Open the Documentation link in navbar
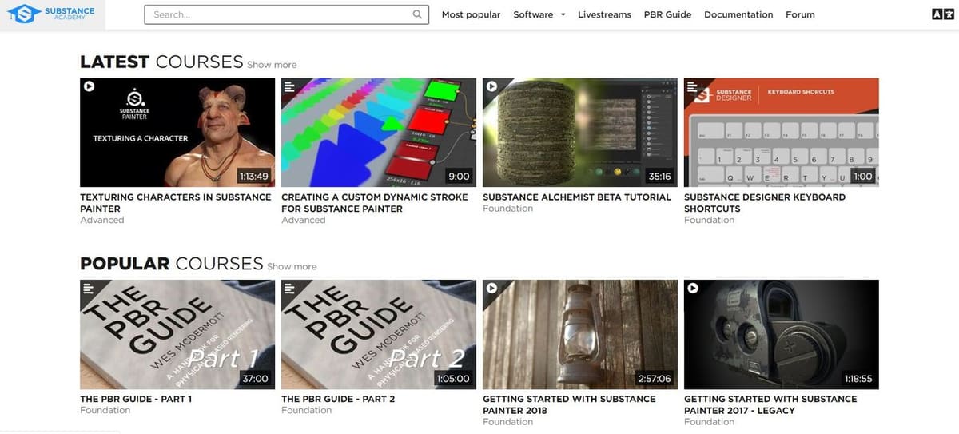Image resolution: width=959 pixels, height=434 pixels. (738, 14)
